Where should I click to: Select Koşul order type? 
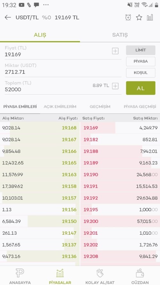[x=140, y=73]
